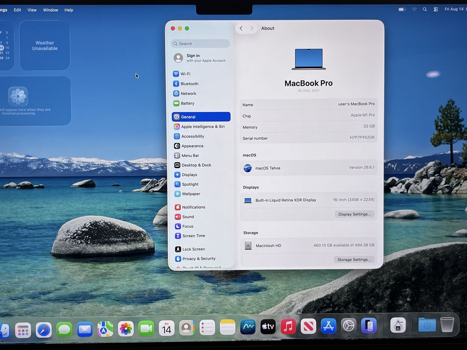Select General in the sidebar
The image size is (467, 350).
point(201,117)
